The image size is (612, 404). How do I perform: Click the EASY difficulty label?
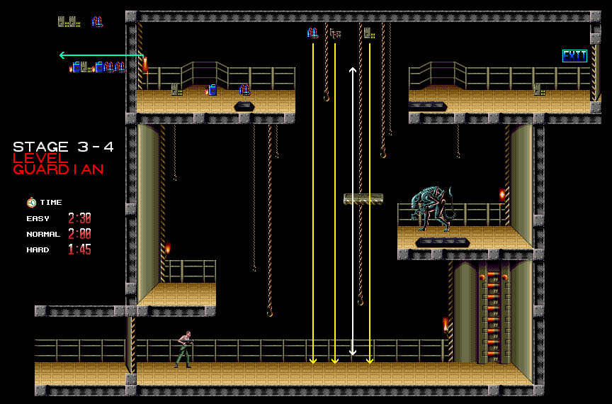(x=38, y=219)
